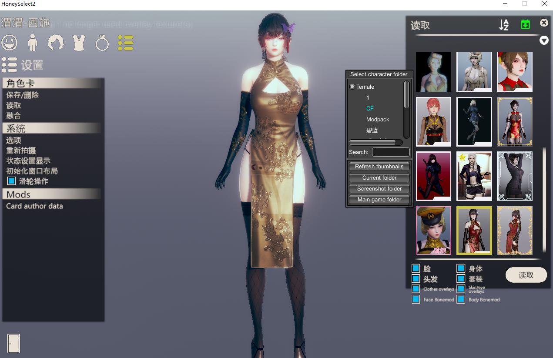Open 保存/删除 menu entry
The width and height of the screenshot is (553, 358).
click(22, 95)
